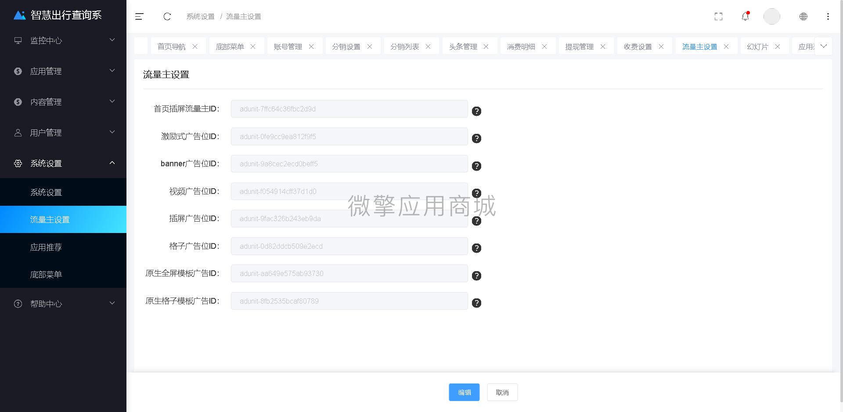
Task: Expand the 应用管理 menu
Action: pyautogui.click(x=63, y=71)
